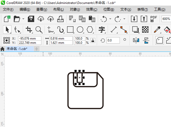Click the cloud download icon
The height and width of the screenshot is (127, 171).
(41, 19)
